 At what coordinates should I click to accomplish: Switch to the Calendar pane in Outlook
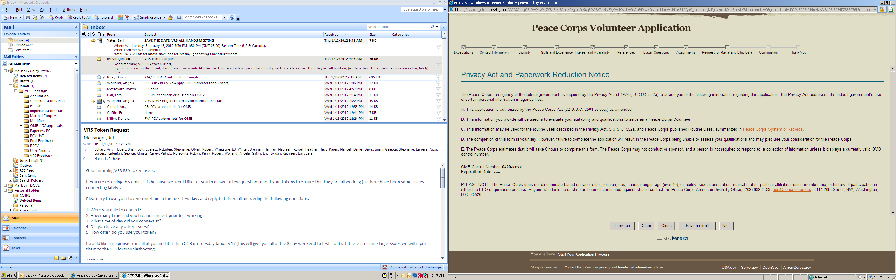pyautogui.click(x=40, y=228)
